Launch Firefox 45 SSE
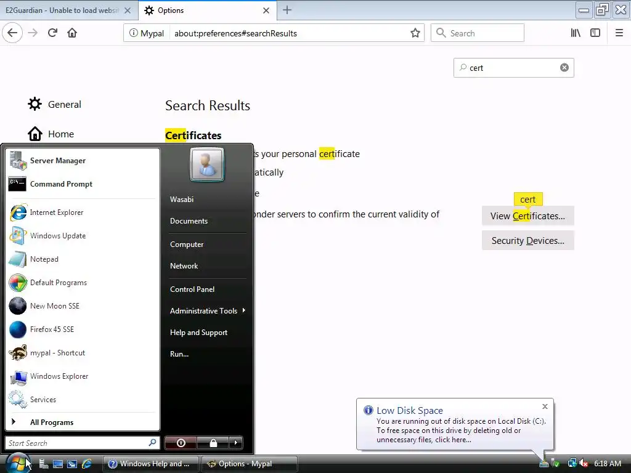 83,329
